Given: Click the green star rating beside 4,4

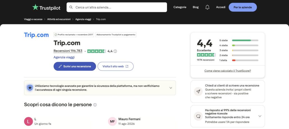Looking at the screenshot, I should [97, 51].
